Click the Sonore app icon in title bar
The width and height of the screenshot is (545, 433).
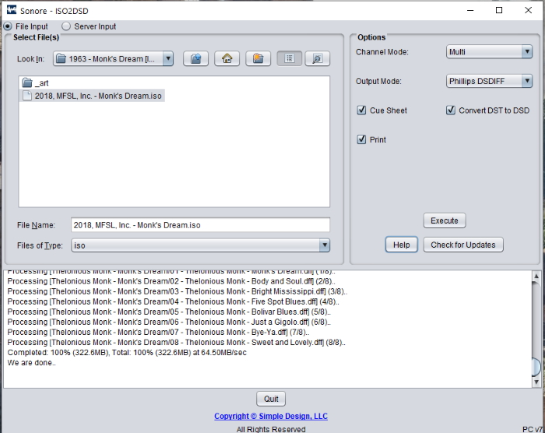[10, 10]
